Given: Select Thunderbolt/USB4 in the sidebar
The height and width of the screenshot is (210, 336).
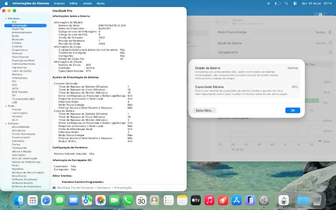Looking at the screenshot, I should tap(23, 99).
